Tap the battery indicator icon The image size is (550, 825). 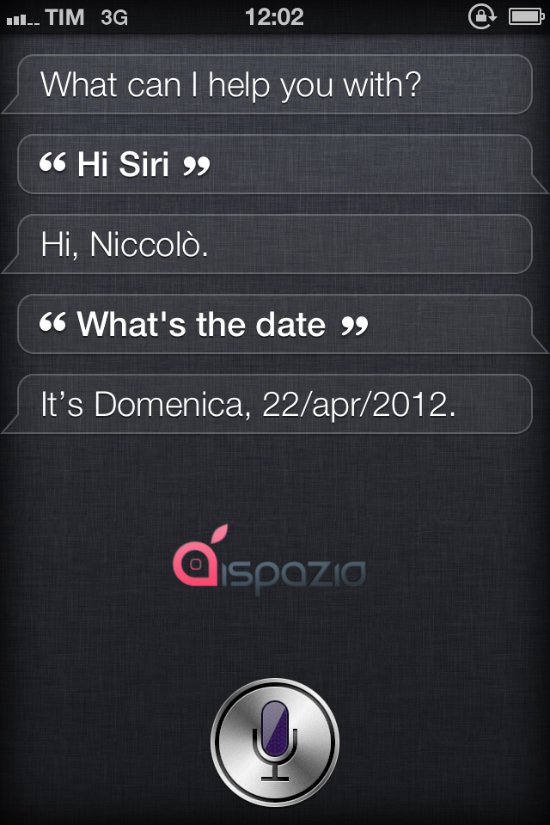coord(522,16)
